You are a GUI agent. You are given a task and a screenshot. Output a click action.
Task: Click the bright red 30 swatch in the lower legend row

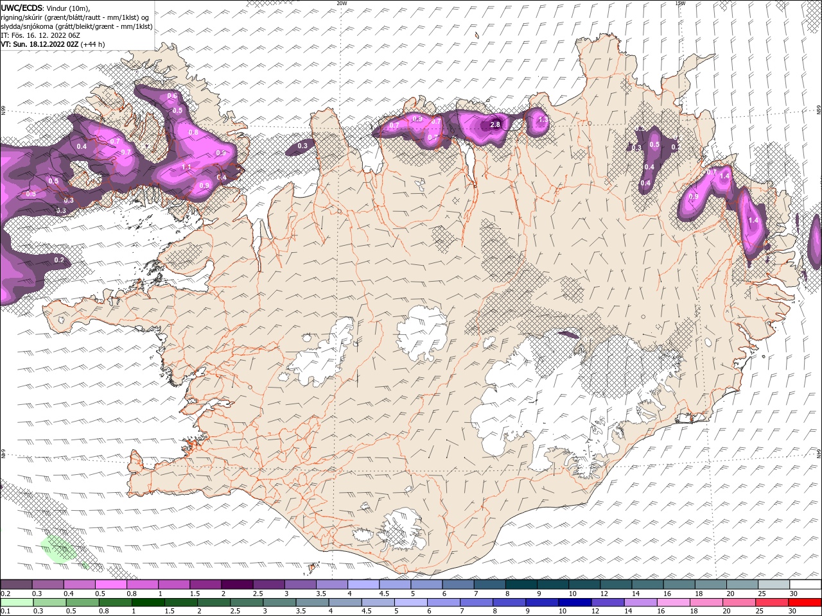(x=805, y=603)
